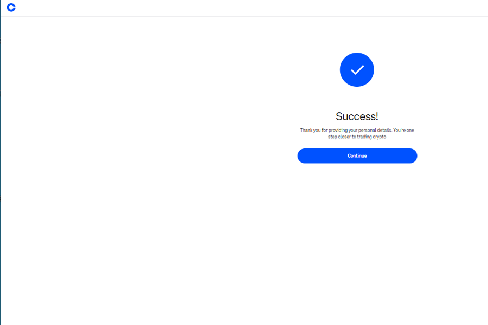The image size is (488, 325).
Task: Advance to the next step with Continue
Action: click(x=357, y=156)
